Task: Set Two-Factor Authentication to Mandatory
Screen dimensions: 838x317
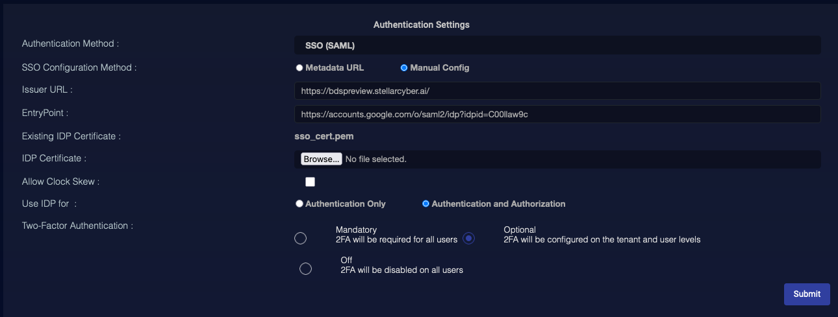Action: click(x=300, y=238)
